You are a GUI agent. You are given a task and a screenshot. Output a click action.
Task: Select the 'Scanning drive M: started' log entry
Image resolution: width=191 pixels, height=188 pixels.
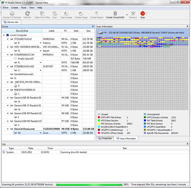(x=74, y=152)
